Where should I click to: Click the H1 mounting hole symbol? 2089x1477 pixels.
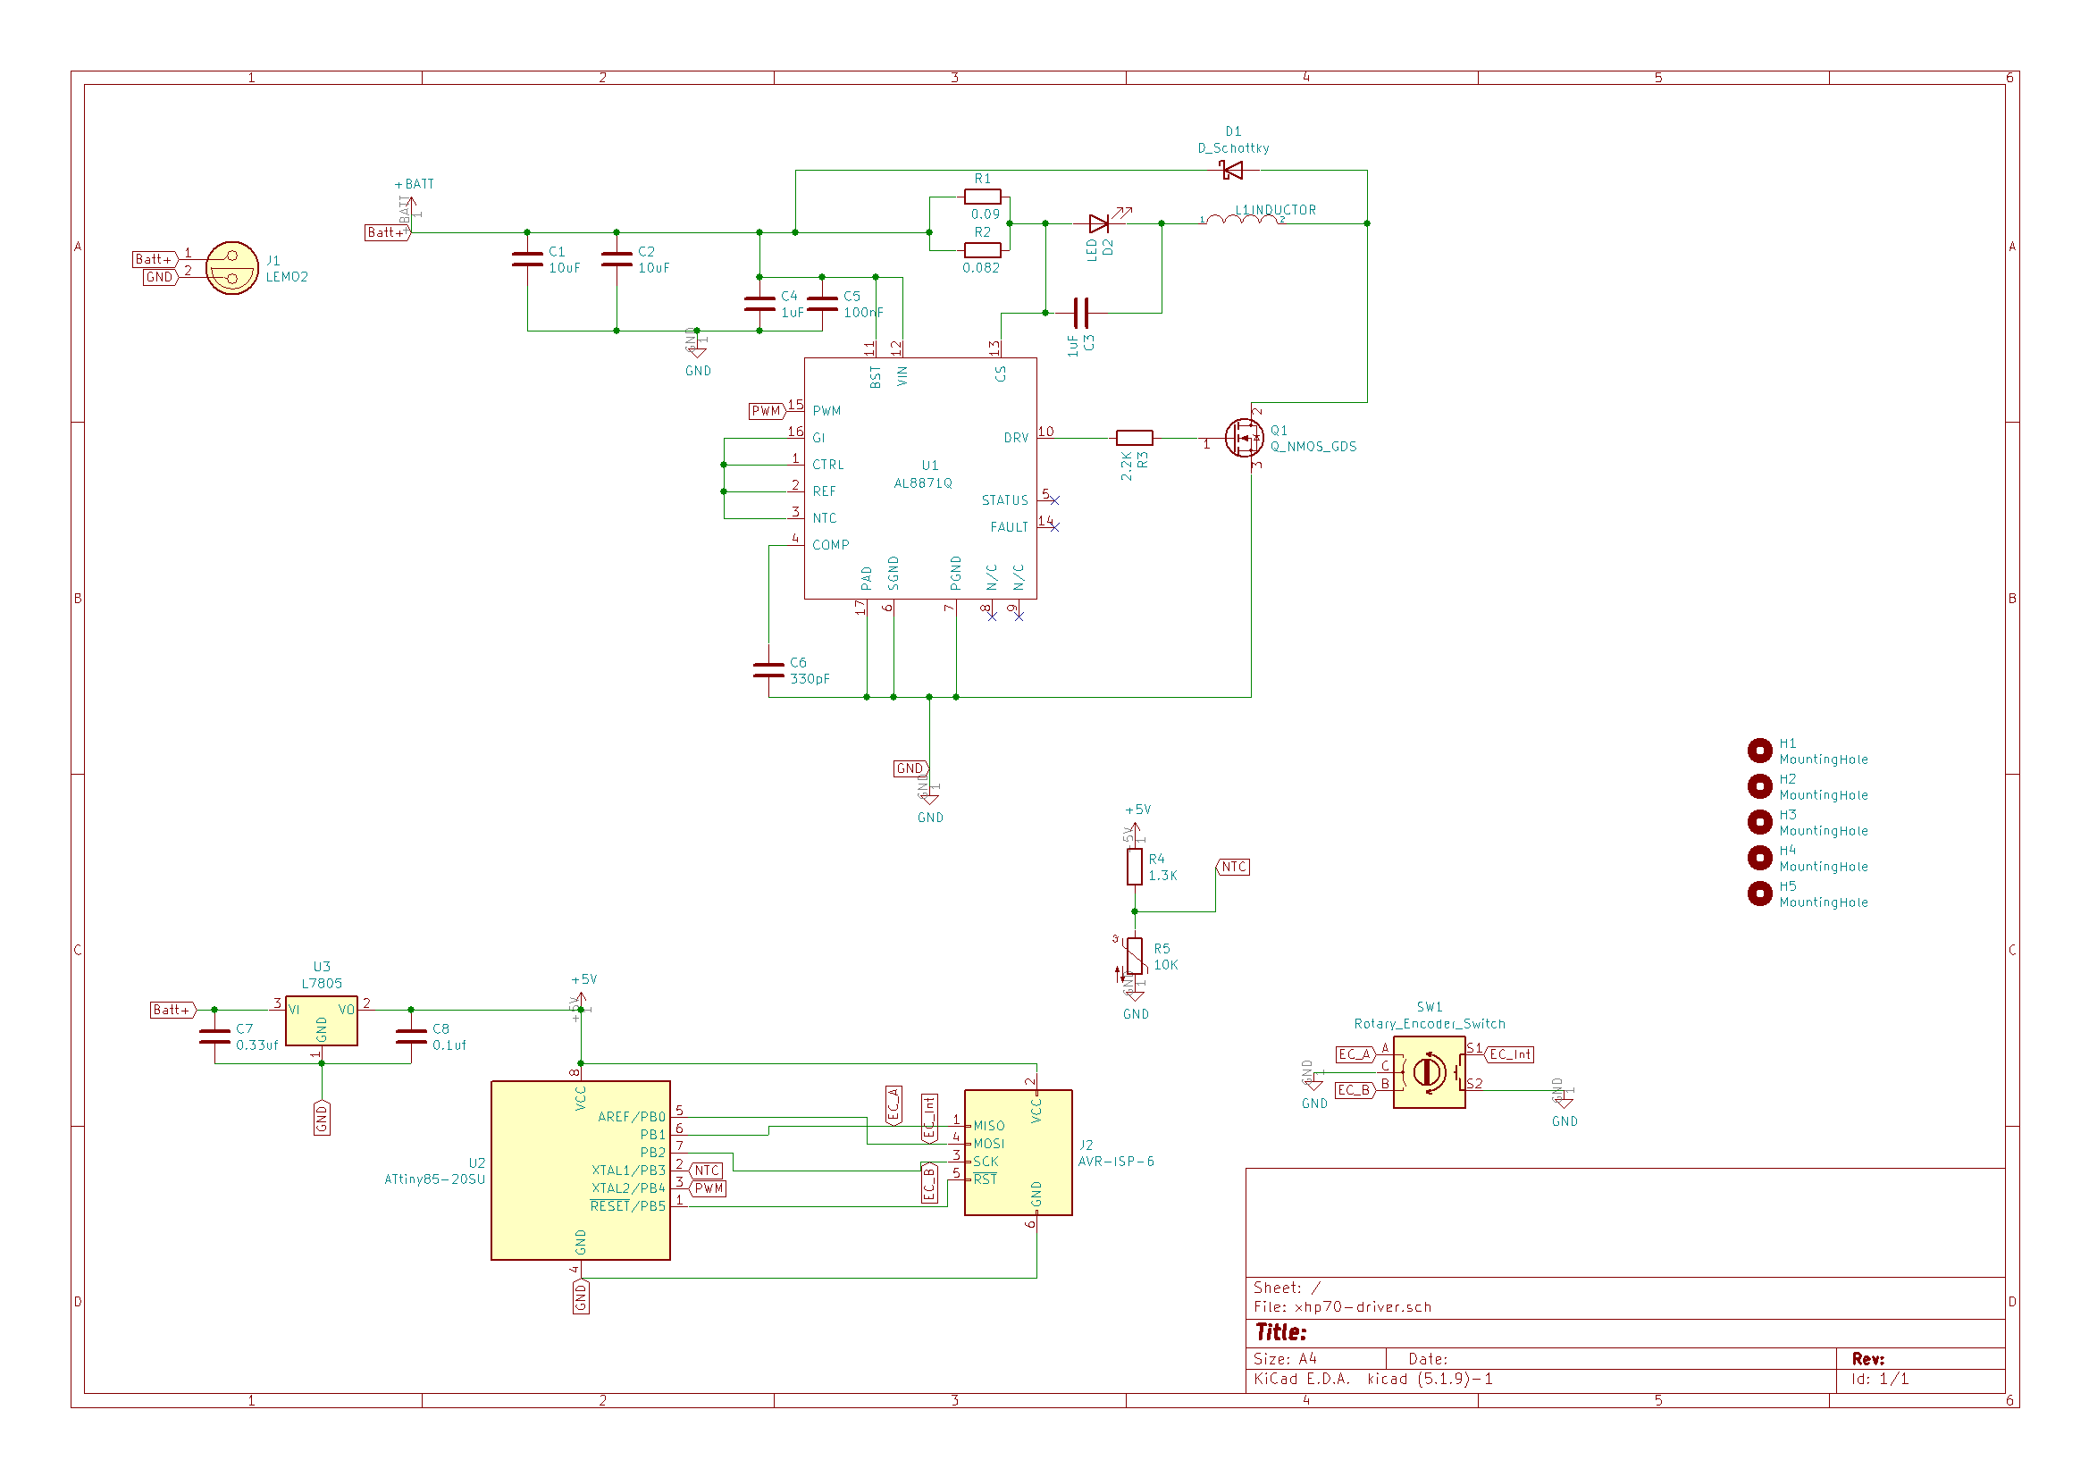coord(1759,751)
